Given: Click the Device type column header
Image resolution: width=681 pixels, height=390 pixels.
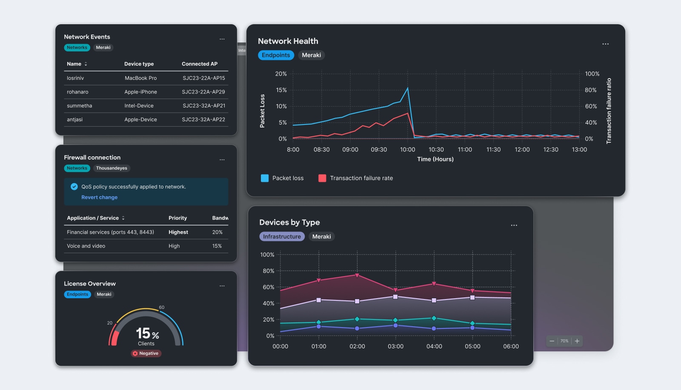Looking at the screenshot, I should pos(139,64).
